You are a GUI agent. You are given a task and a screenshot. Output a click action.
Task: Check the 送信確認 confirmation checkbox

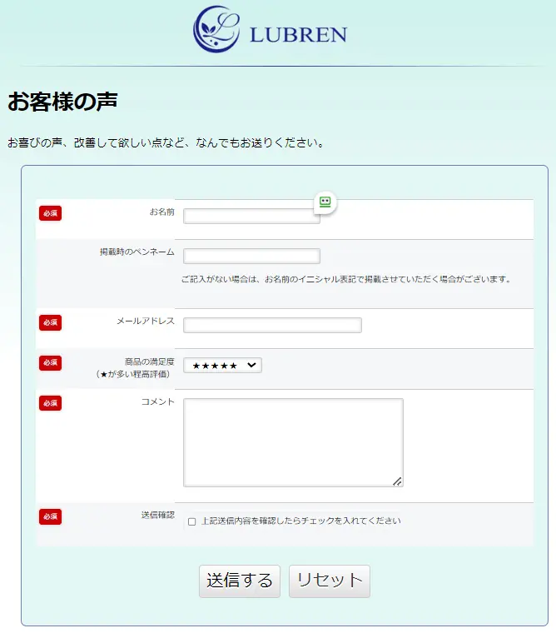coord(192,521)
